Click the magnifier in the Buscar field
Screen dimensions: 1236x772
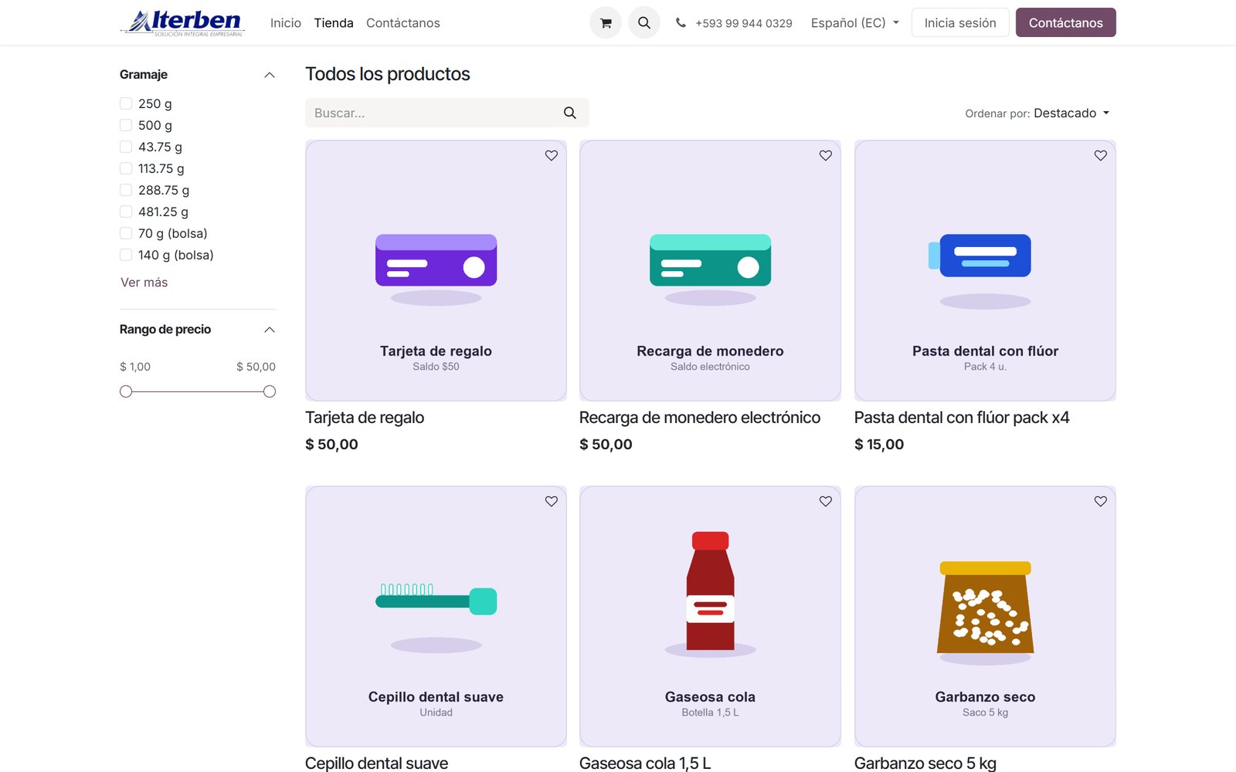pos(570,113)
